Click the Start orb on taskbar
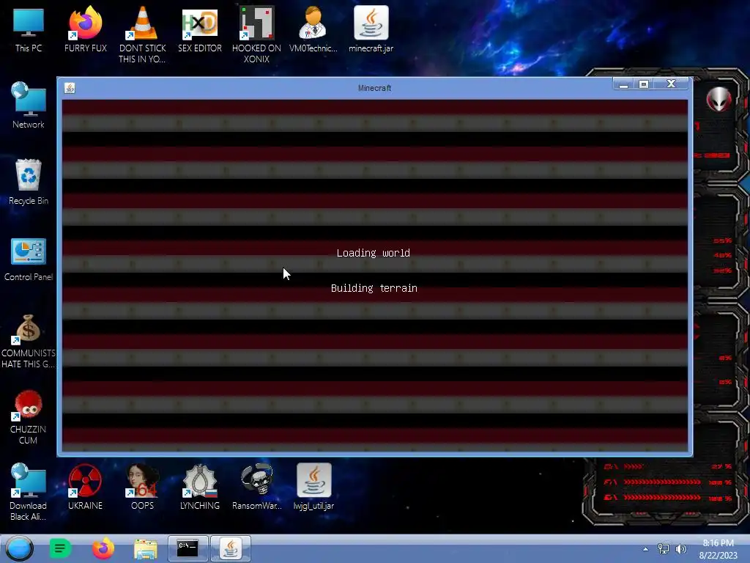This screenshot has height=563, width=750. [20, 548]
